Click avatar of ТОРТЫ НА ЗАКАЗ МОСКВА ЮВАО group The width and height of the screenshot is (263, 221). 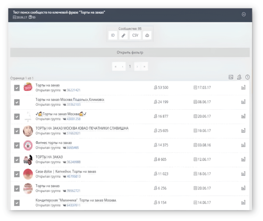tap(28, 131)
